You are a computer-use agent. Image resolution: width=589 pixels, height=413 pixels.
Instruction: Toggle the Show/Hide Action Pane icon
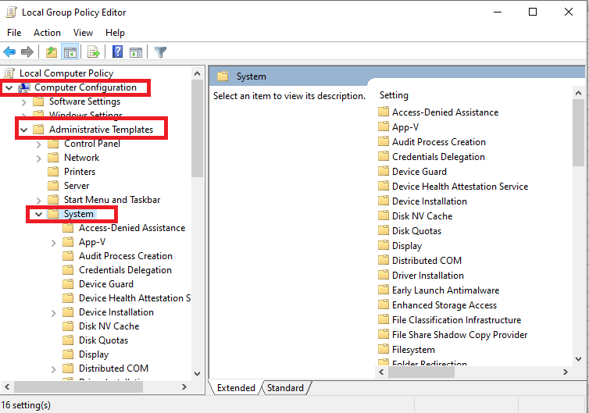136,52
